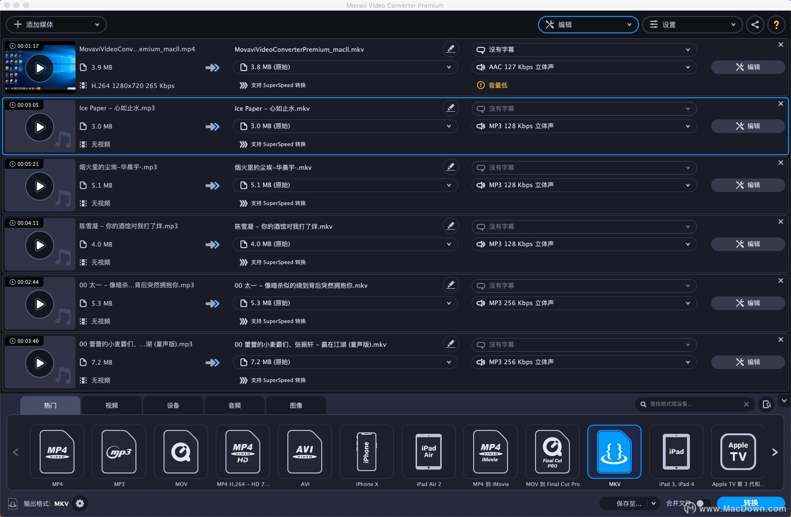Edit 00 太一 file with 编辑 button
The image size is (791, 517).
click(x=748, y=303)
